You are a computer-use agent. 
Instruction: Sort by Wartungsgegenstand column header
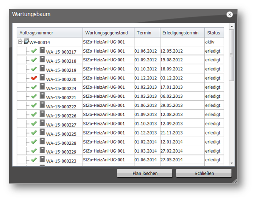(108, 33)
